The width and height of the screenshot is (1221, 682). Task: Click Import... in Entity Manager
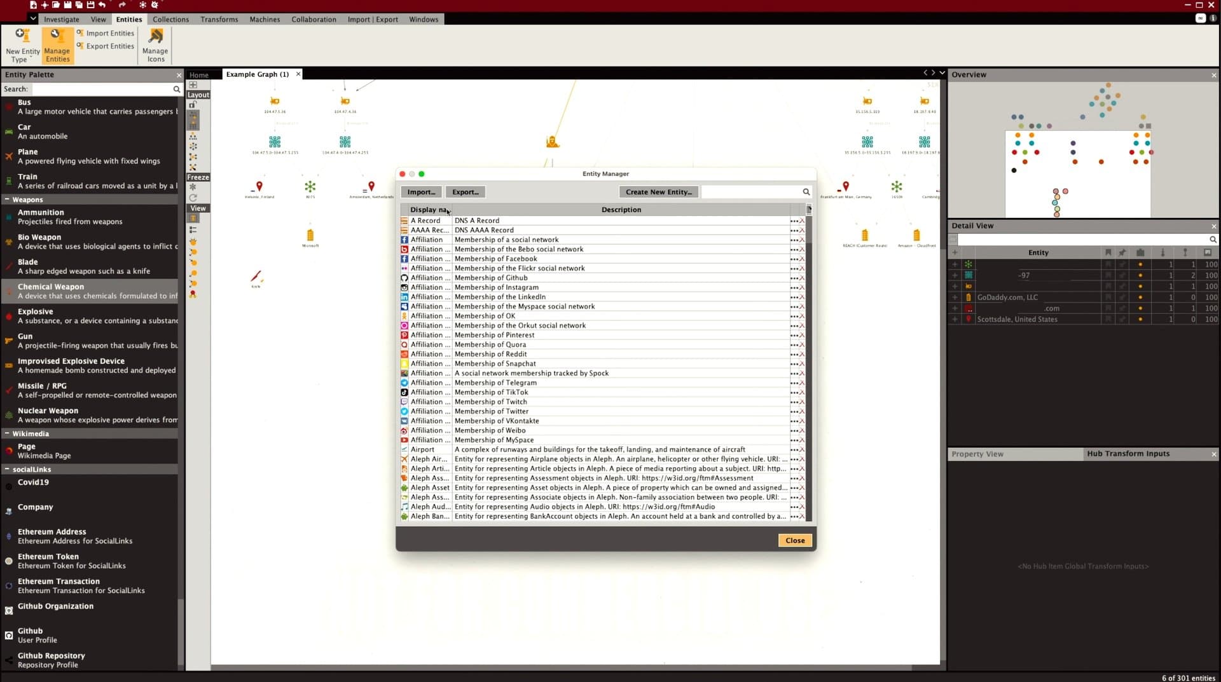tap(421, 192)
